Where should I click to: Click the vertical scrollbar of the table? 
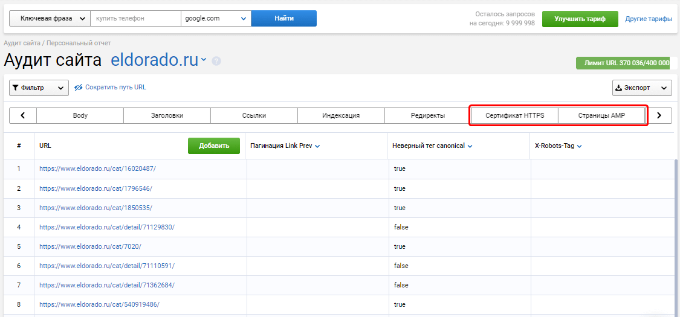677,238
